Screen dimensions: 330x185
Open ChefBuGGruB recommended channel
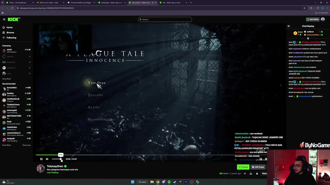pos(16,100)
